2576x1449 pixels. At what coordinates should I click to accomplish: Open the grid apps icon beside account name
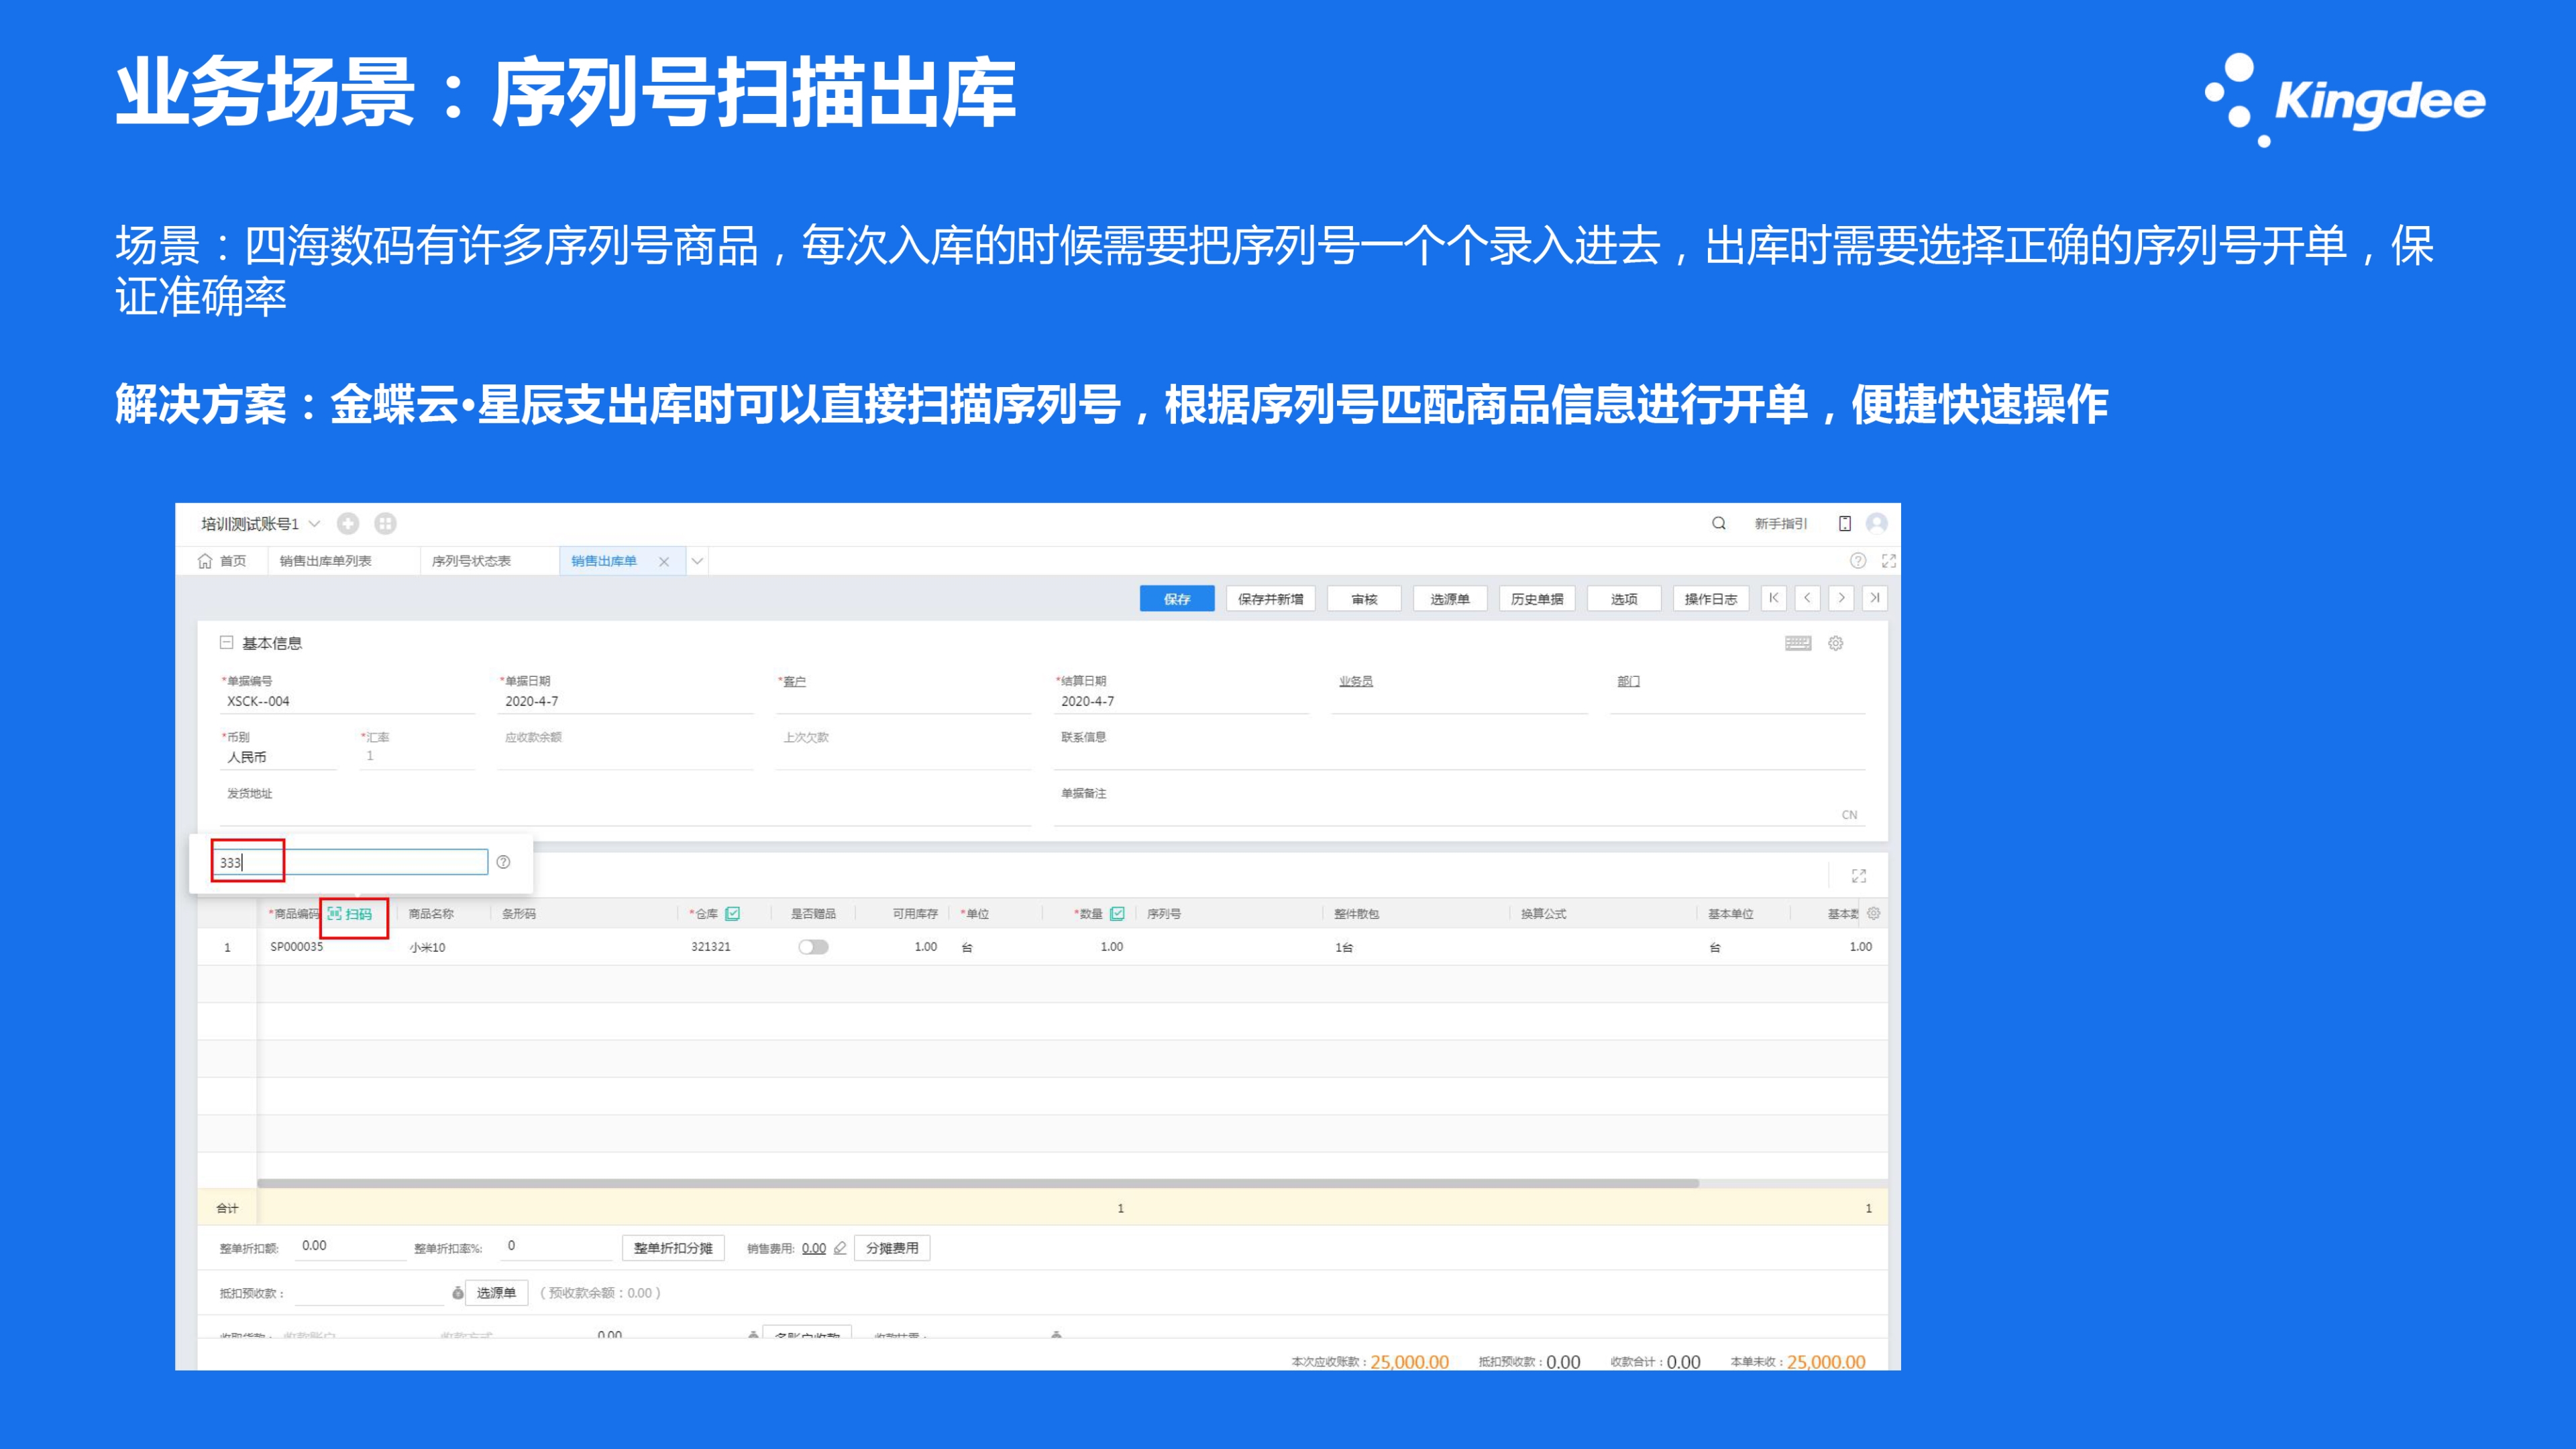pos(385,523)
